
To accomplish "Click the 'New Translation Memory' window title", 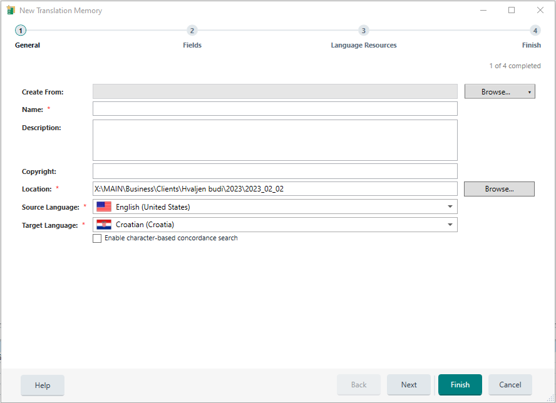I will tap(61, 11).
